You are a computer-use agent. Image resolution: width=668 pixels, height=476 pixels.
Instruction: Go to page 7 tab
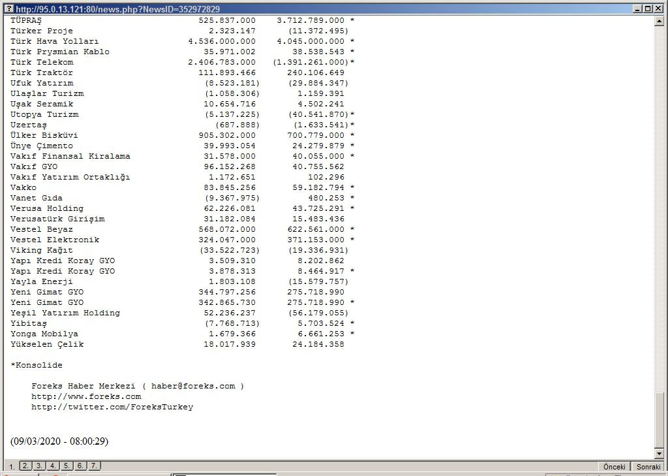94,466
